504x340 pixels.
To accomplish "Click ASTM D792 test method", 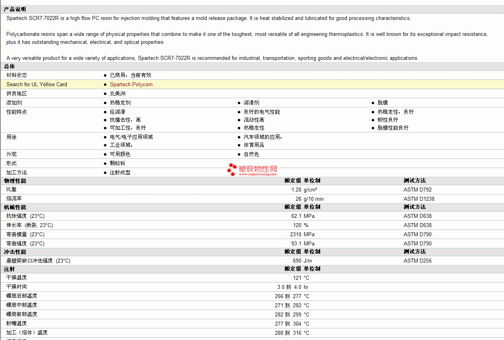I will pyautogui.click(x=418, y=190).
